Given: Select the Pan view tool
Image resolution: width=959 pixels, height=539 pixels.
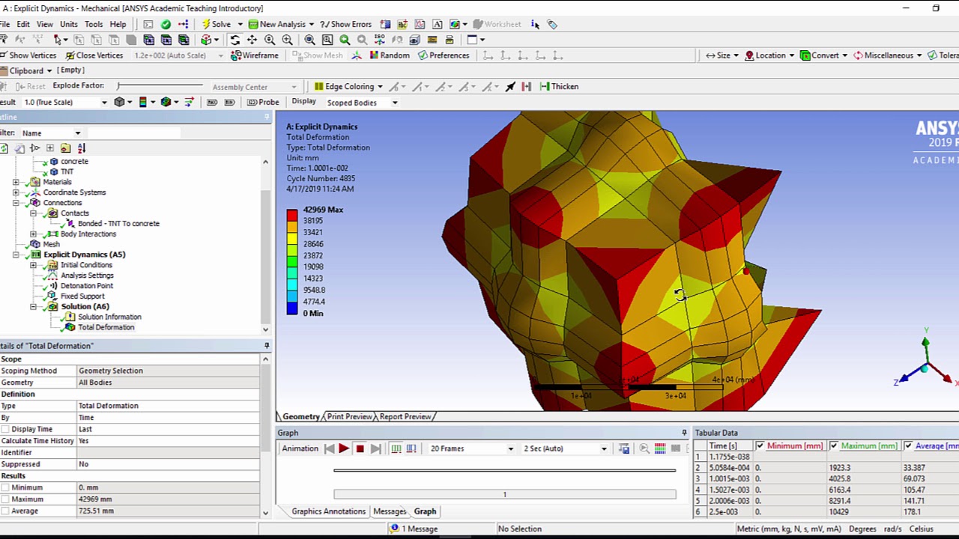Looking at the screenshot, I should click(252, 40).
